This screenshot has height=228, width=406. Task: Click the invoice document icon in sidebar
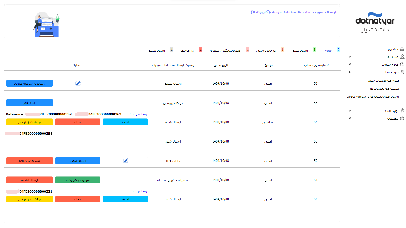[402, 72]
